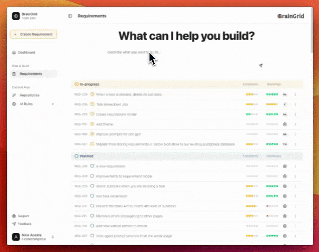Click assignee icon on 'Improvements to requirement modal' row
This screenshot has height=252, width=319.
pos(285,176)
